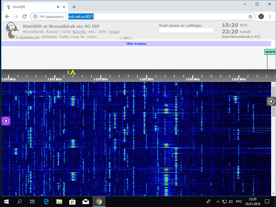Image resolution: width=276 pixels, height=207 pixels.
Task: Click the purple play button on waterfall
Action: click(x=6, y=121)
